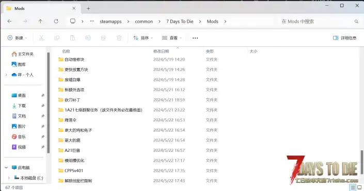Expand the OneDrive 个人 tree node
364x191 pixels.
(x=6, y=75)
